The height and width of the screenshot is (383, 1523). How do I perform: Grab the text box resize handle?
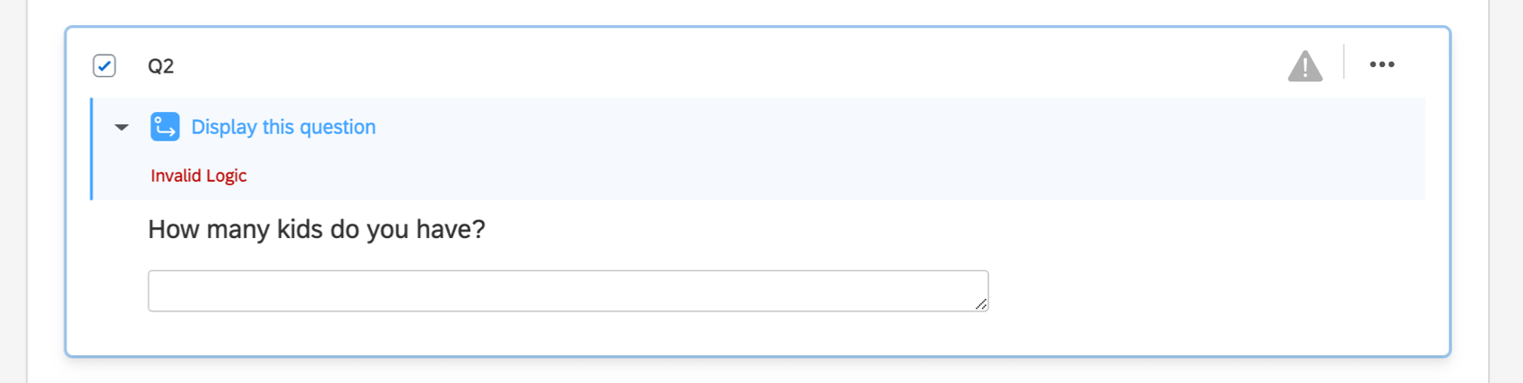tap(981, 304)
